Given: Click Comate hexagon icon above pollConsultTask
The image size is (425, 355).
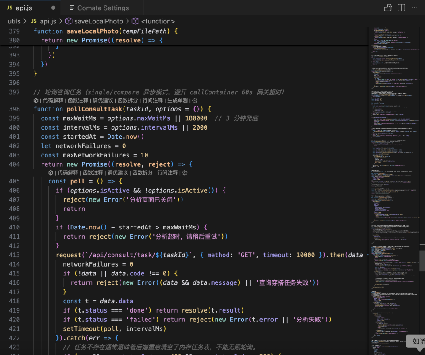Looking at the screenshot, I should click(36, 100).
